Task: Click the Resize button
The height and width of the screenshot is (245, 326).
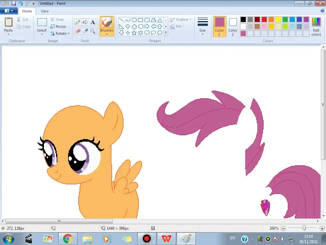Action: pos(58,26)
